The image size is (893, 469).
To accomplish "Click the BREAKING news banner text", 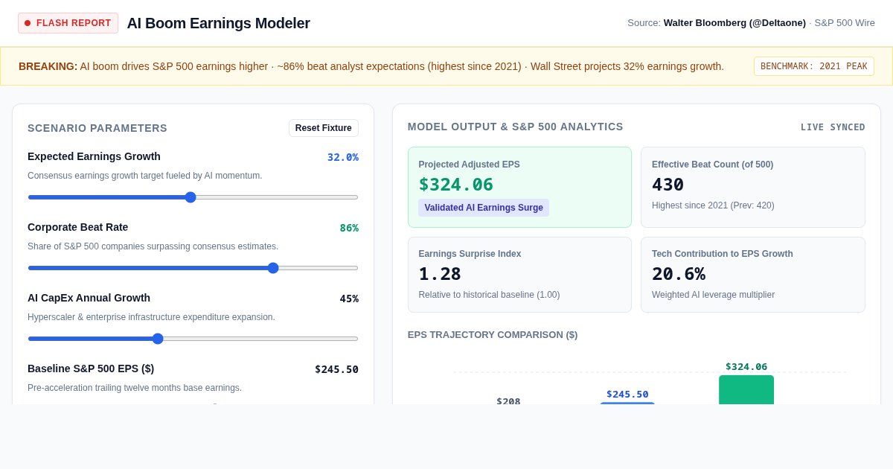I will point(371,66).
